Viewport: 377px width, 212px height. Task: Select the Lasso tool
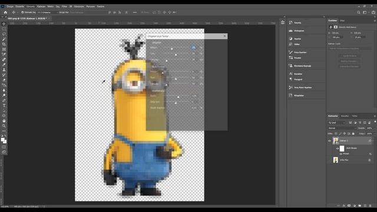click(4, 34)
